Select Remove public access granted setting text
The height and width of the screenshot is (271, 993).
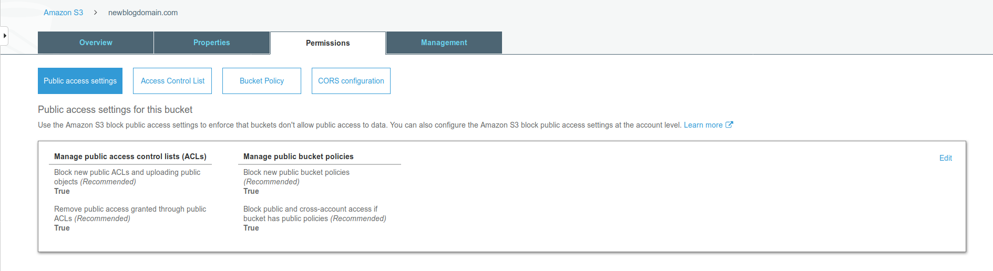130,214
